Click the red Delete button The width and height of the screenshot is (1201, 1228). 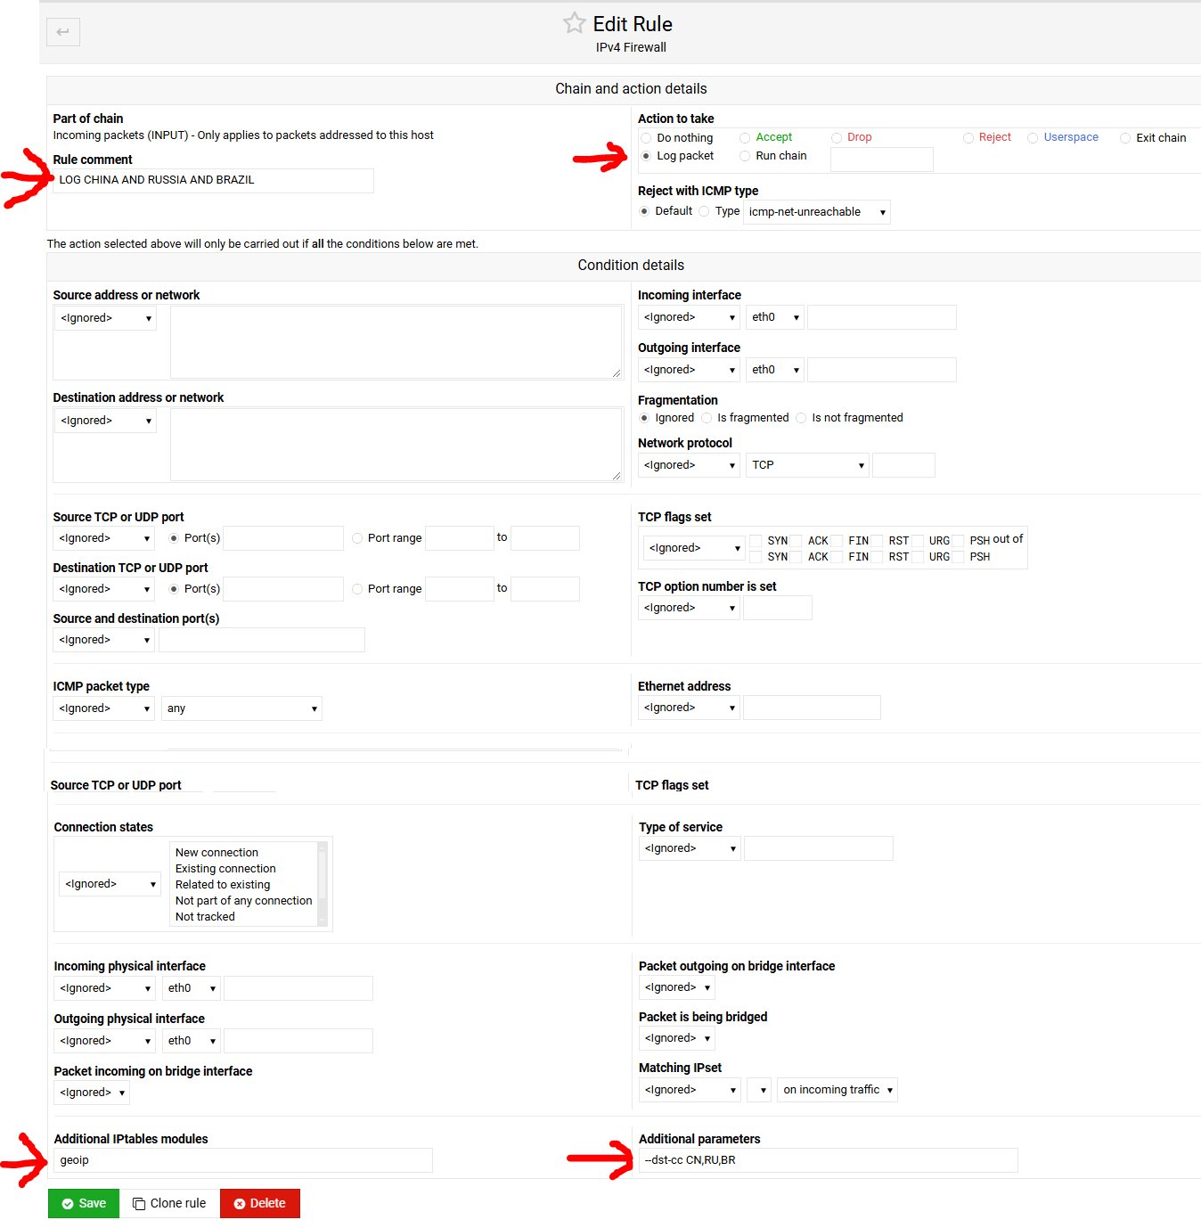click(259, 1203)
